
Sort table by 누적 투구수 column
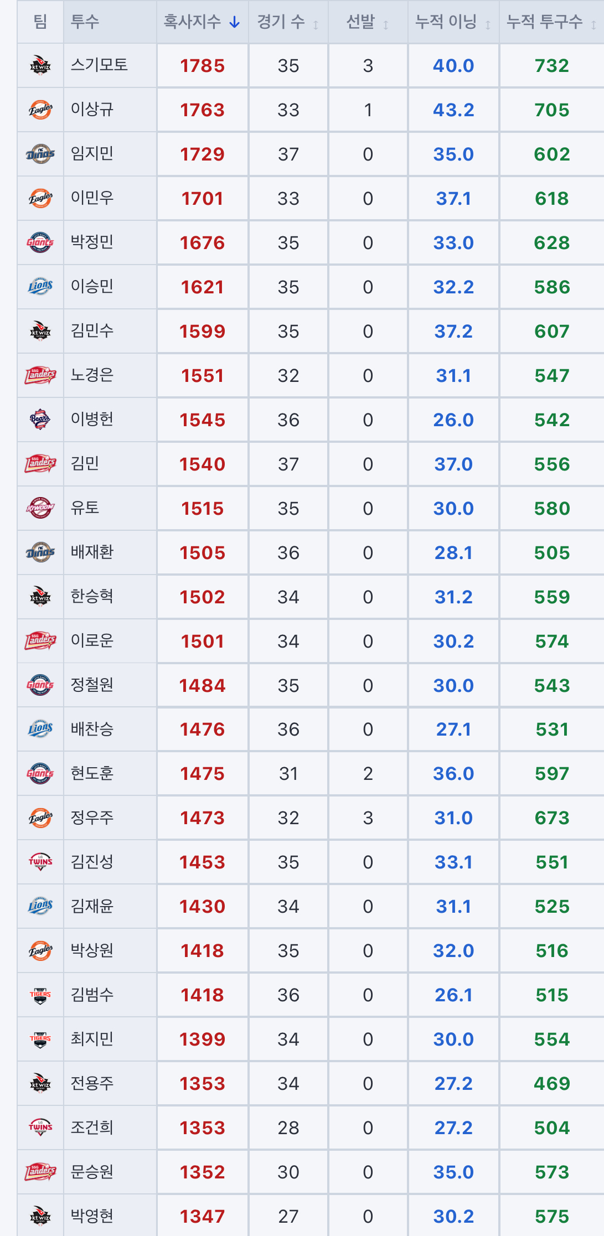point(551,22)
